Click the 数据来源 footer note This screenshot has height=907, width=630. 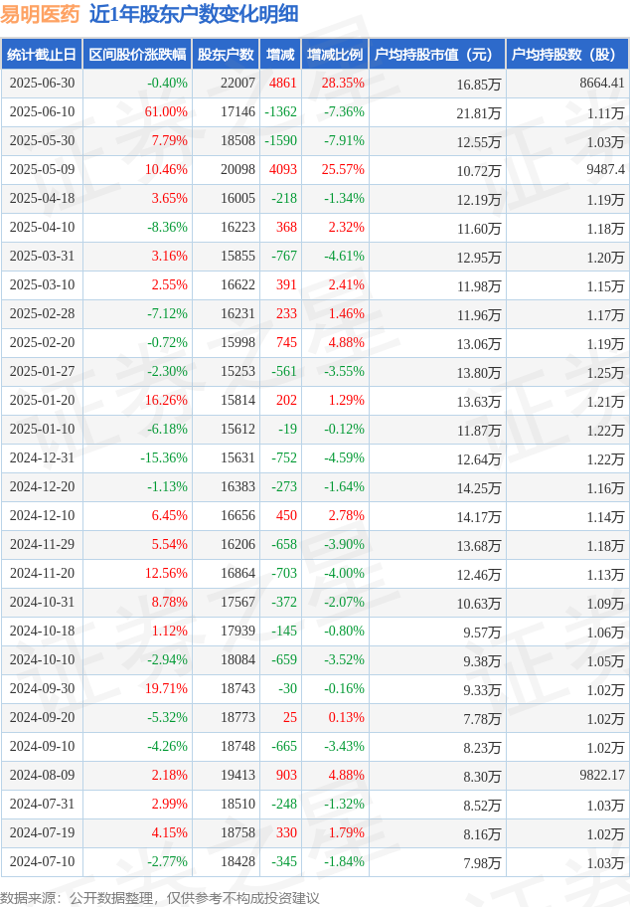click(x=160, y=898)
